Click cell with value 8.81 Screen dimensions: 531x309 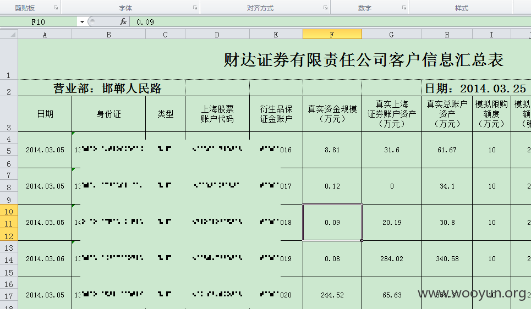click(332, 150)
